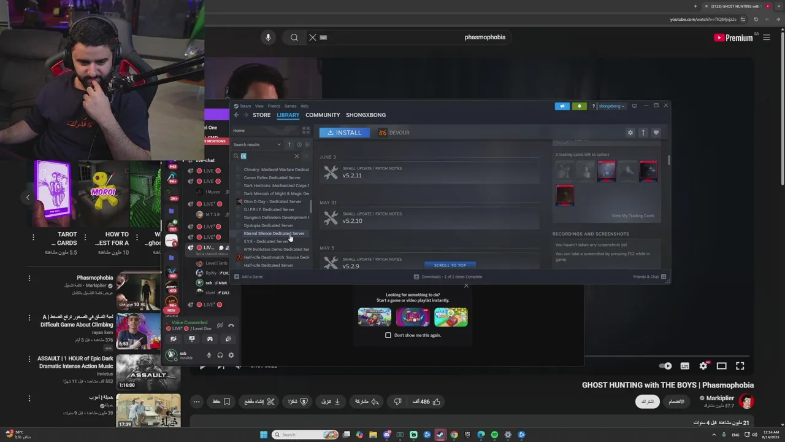The width and height of the screenshot is (785, 442).
Task: Open the Games menu in Steam
Action: pos(290,106)
